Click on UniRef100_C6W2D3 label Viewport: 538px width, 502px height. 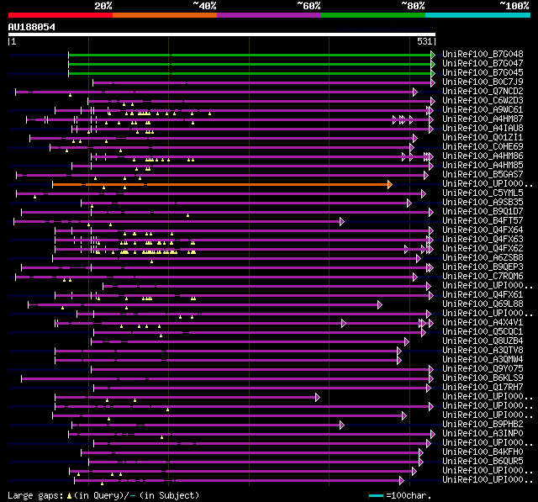(483, 101)
